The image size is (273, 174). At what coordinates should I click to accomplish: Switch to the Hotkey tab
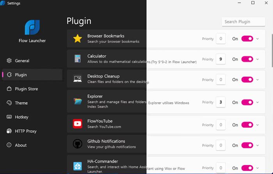32,117
